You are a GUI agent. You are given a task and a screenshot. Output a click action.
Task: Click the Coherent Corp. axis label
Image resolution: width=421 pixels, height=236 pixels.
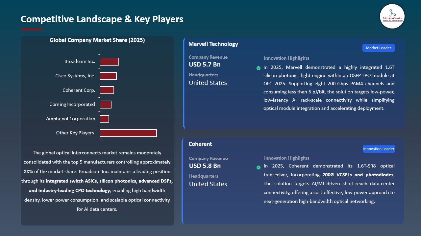point(79,90)
